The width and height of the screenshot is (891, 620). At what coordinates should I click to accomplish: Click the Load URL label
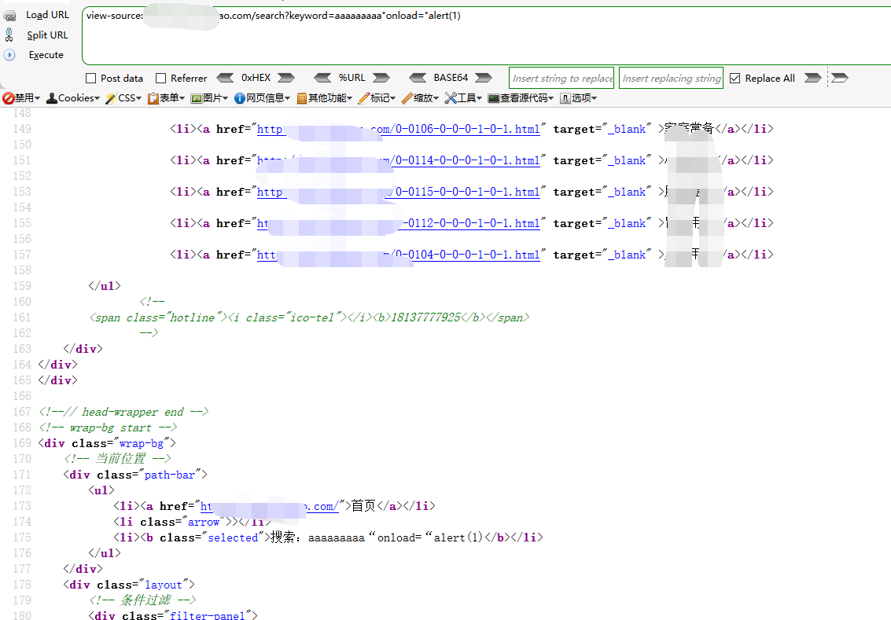(x=48, y=16)
